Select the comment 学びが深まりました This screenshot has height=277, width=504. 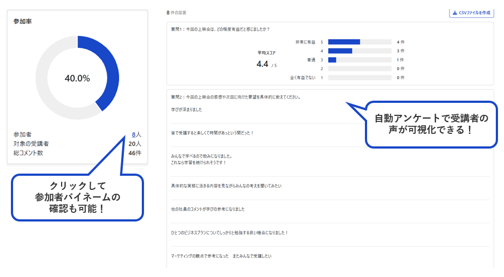[x=187, y=109]
